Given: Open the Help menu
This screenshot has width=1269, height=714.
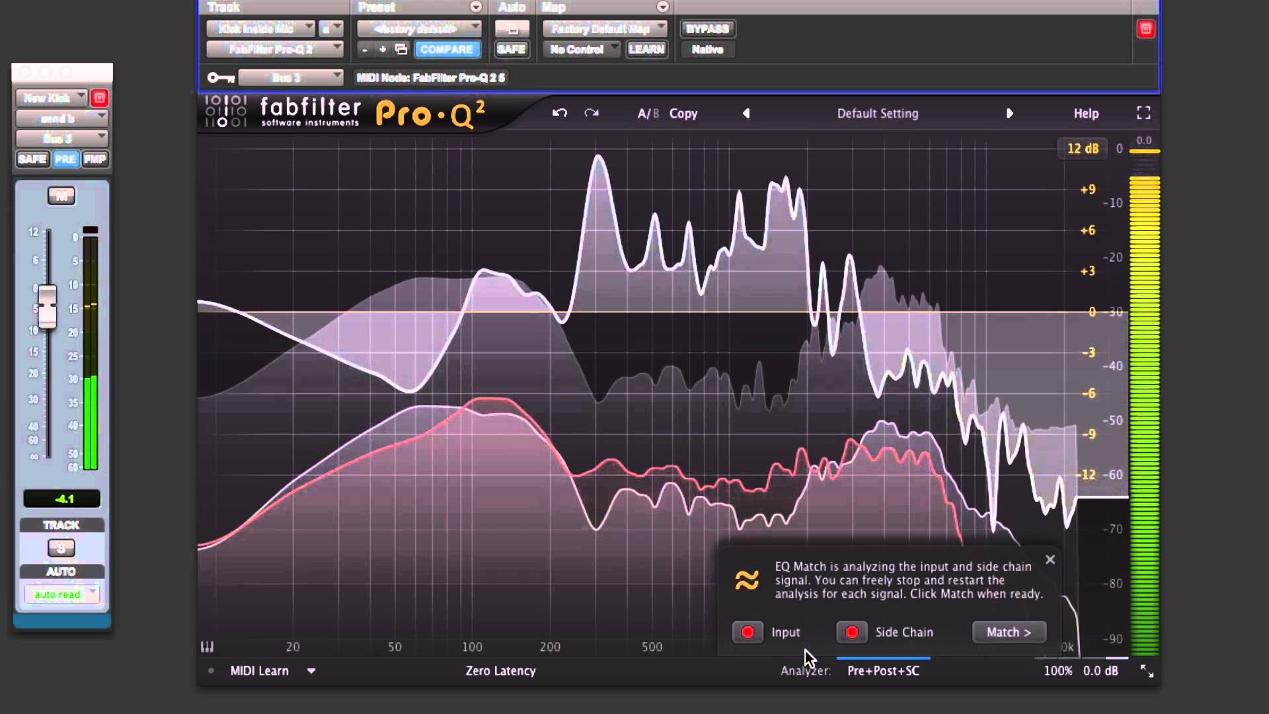Looking at the screenshot, I should point(1086,114).
